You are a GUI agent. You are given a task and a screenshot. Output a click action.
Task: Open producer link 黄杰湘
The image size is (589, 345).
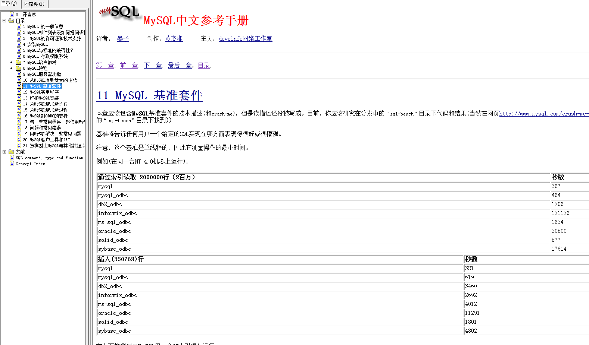174,38
